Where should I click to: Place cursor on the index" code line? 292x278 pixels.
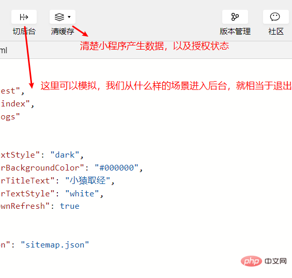click(17, 104)
